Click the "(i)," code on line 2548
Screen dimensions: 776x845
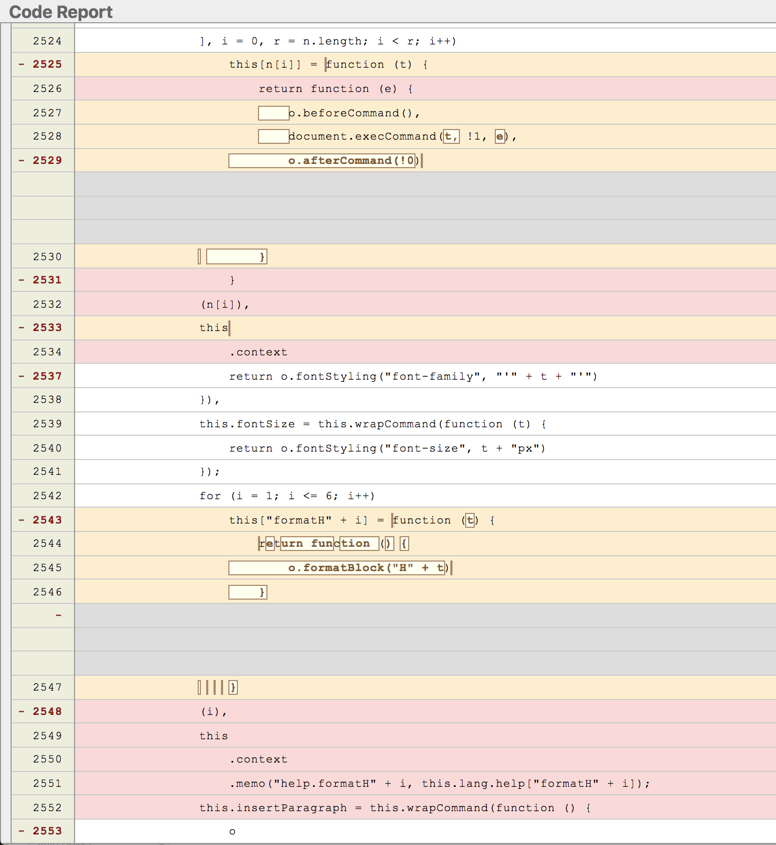coord(213,712)
